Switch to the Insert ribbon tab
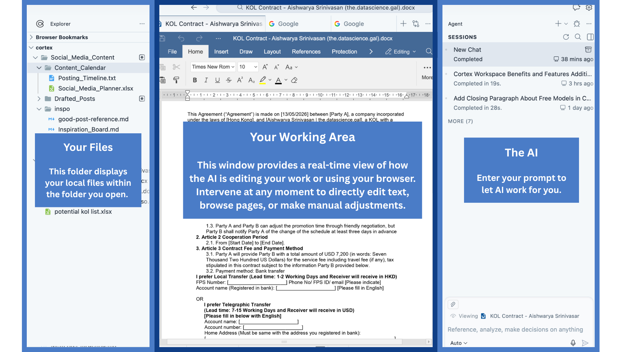627x352 pixels. pyautogui.click(x=221, y=51)
